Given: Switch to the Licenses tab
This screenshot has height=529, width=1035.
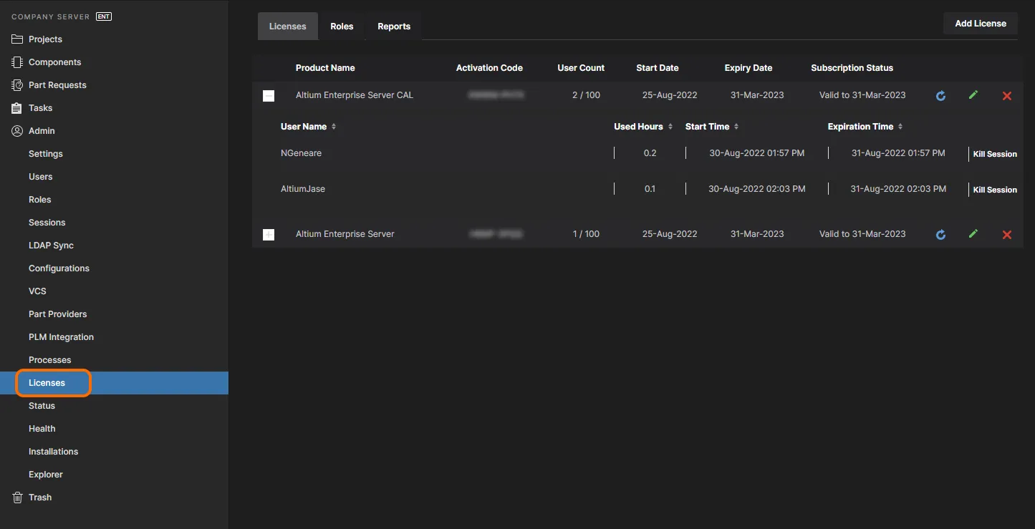Looking at the screenshot, I should point(288,26).
